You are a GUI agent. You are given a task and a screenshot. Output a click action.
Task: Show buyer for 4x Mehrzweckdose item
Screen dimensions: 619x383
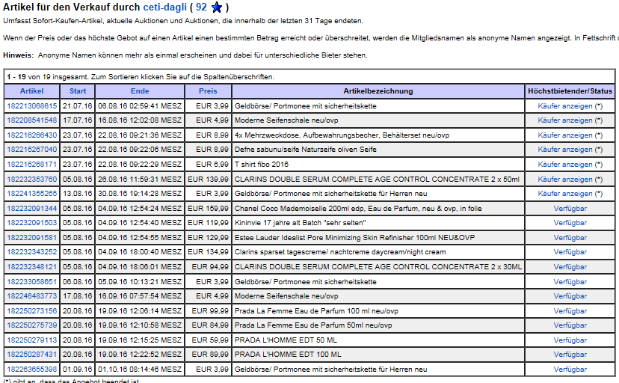coord(565,135)
